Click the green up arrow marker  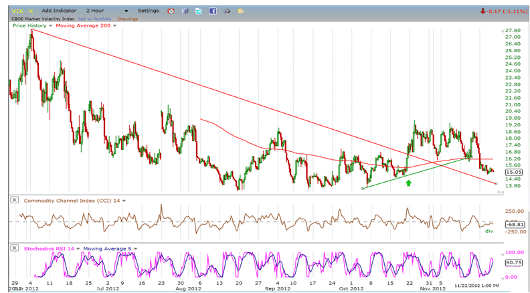(x=408, y=181)
